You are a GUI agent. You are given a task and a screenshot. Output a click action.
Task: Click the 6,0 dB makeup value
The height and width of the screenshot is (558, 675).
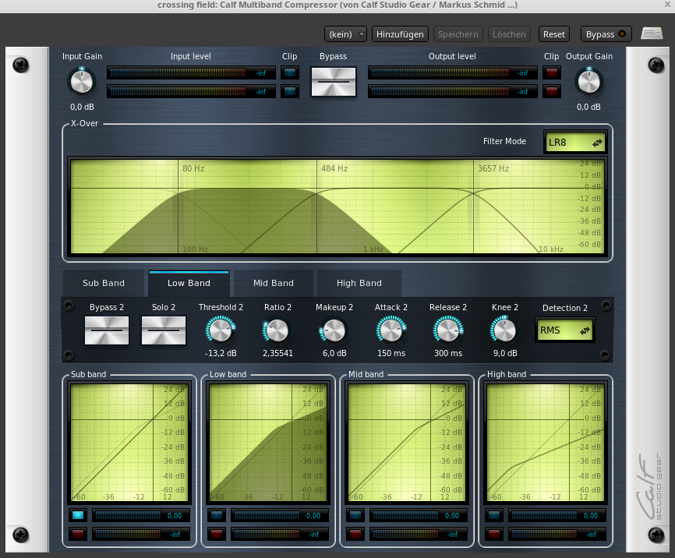coord(334,353)
